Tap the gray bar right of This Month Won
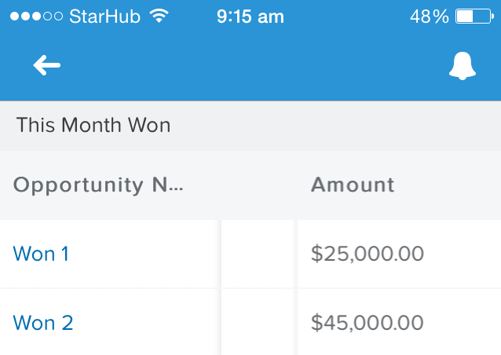This screenshot has width=501, height=355. click(x=338, y=125)
